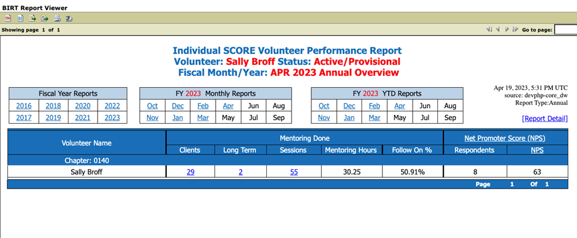577x238 pixels.
Task: Click May in the Monthly Reports grid
Action: coord(228,118)
